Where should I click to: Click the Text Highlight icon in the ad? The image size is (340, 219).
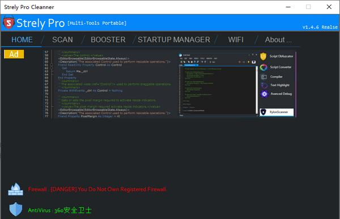(x=264, y=85)
